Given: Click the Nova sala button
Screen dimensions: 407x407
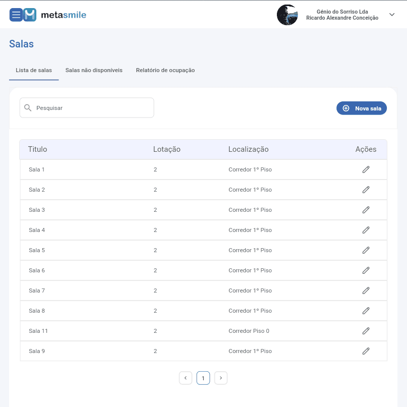Looking at the screenshot, I should click(362, 108).
